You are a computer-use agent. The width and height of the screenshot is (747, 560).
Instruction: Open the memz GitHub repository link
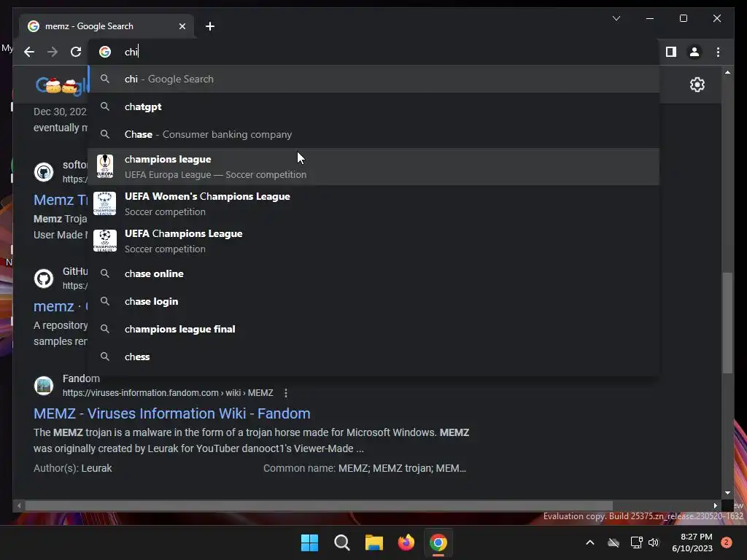61,306
